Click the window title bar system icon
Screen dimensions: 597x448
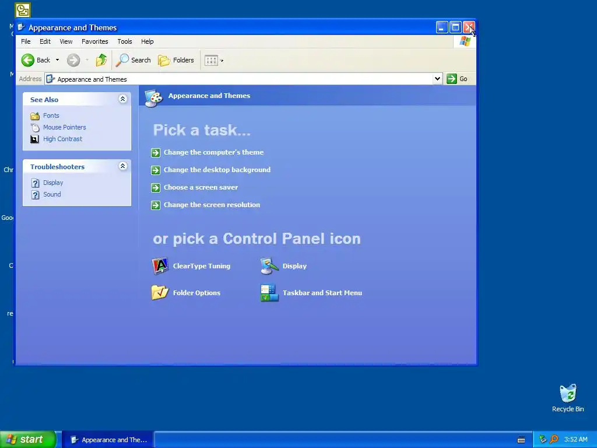[22, 27]
